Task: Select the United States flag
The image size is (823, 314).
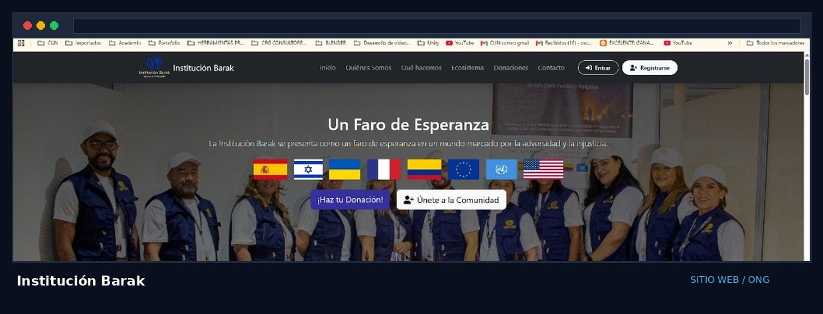Action: [543, 169]
